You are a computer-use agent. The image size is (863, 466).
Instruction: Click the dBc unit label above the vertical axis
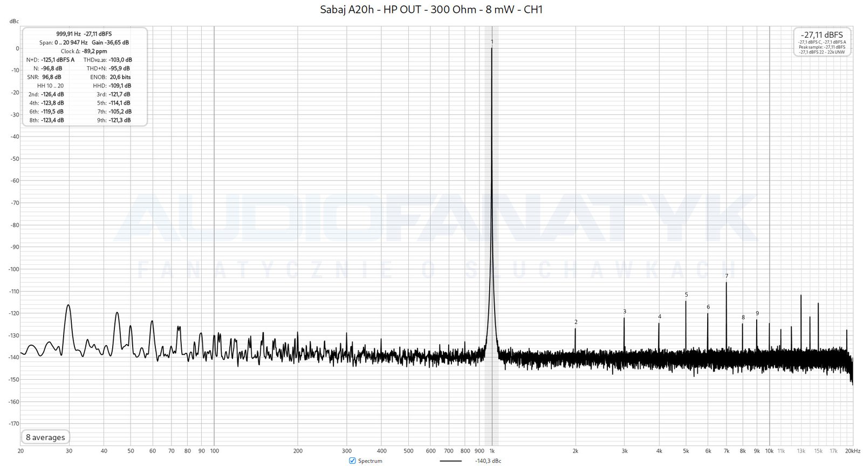coord(14,21)
